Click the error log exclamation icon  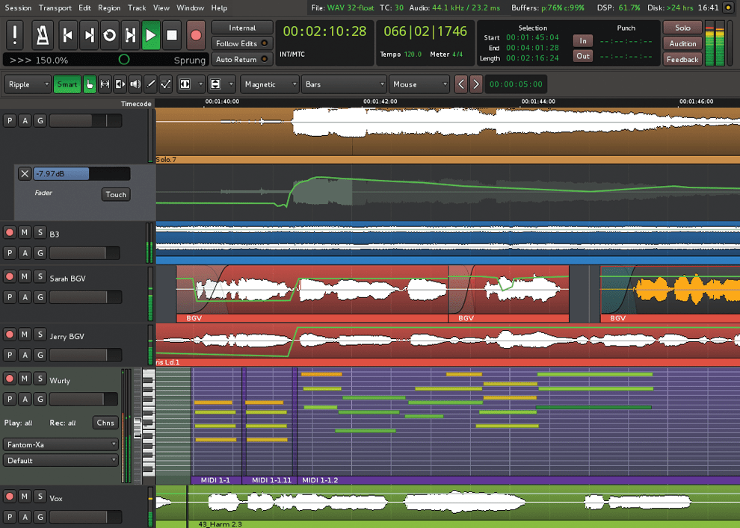click(15, 35)
